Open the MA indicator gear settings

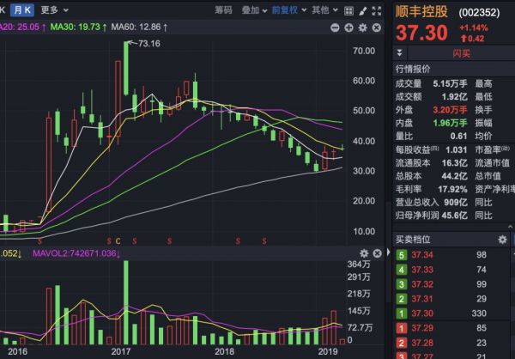pyautogui.click(x=364, y=27)
